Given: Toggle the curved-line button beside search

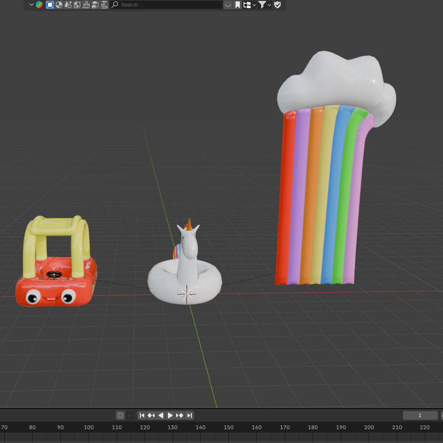Looking at the screenshot, I should point(228,5).
